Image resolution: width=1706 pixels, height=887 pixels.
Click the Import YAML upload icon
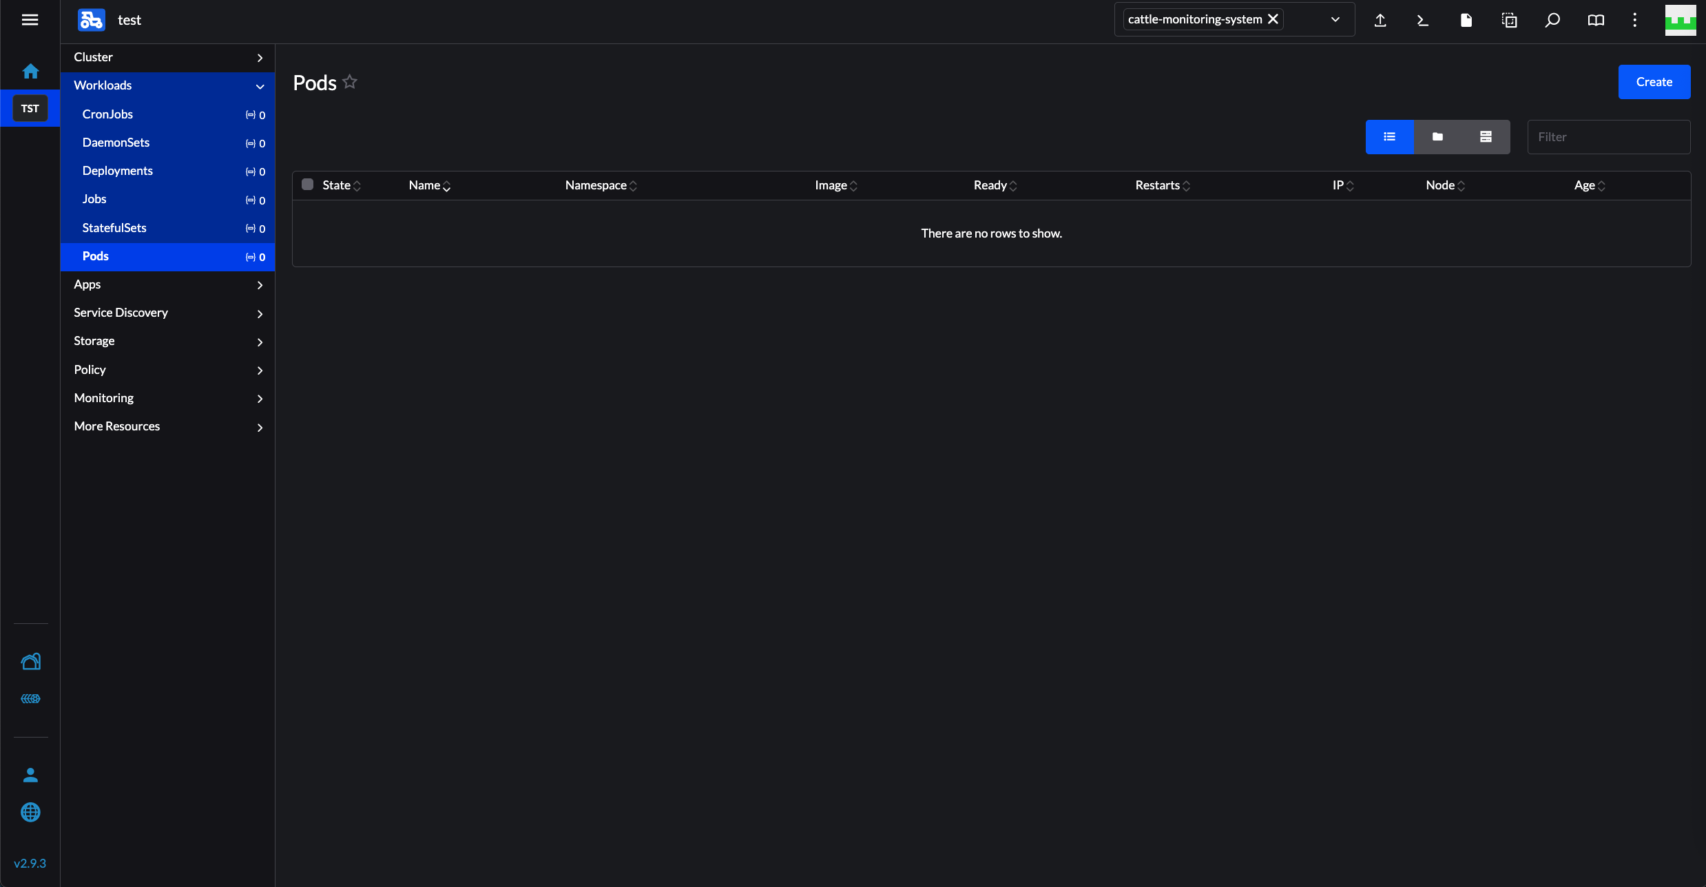tap(1380, 20)
